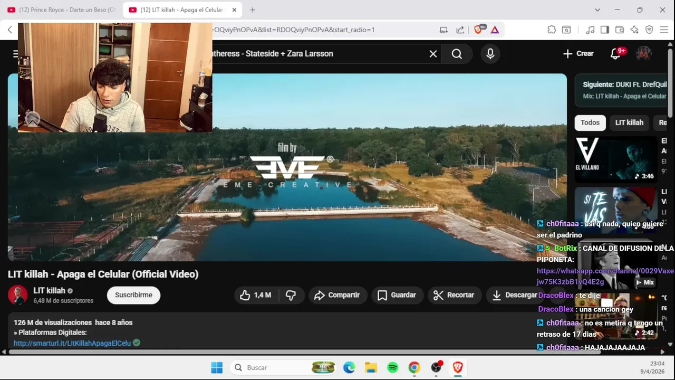This screenshot has width=675, height=380.
Task: Open the Brave main menu hamburger
Action: (x=664, y=30)
